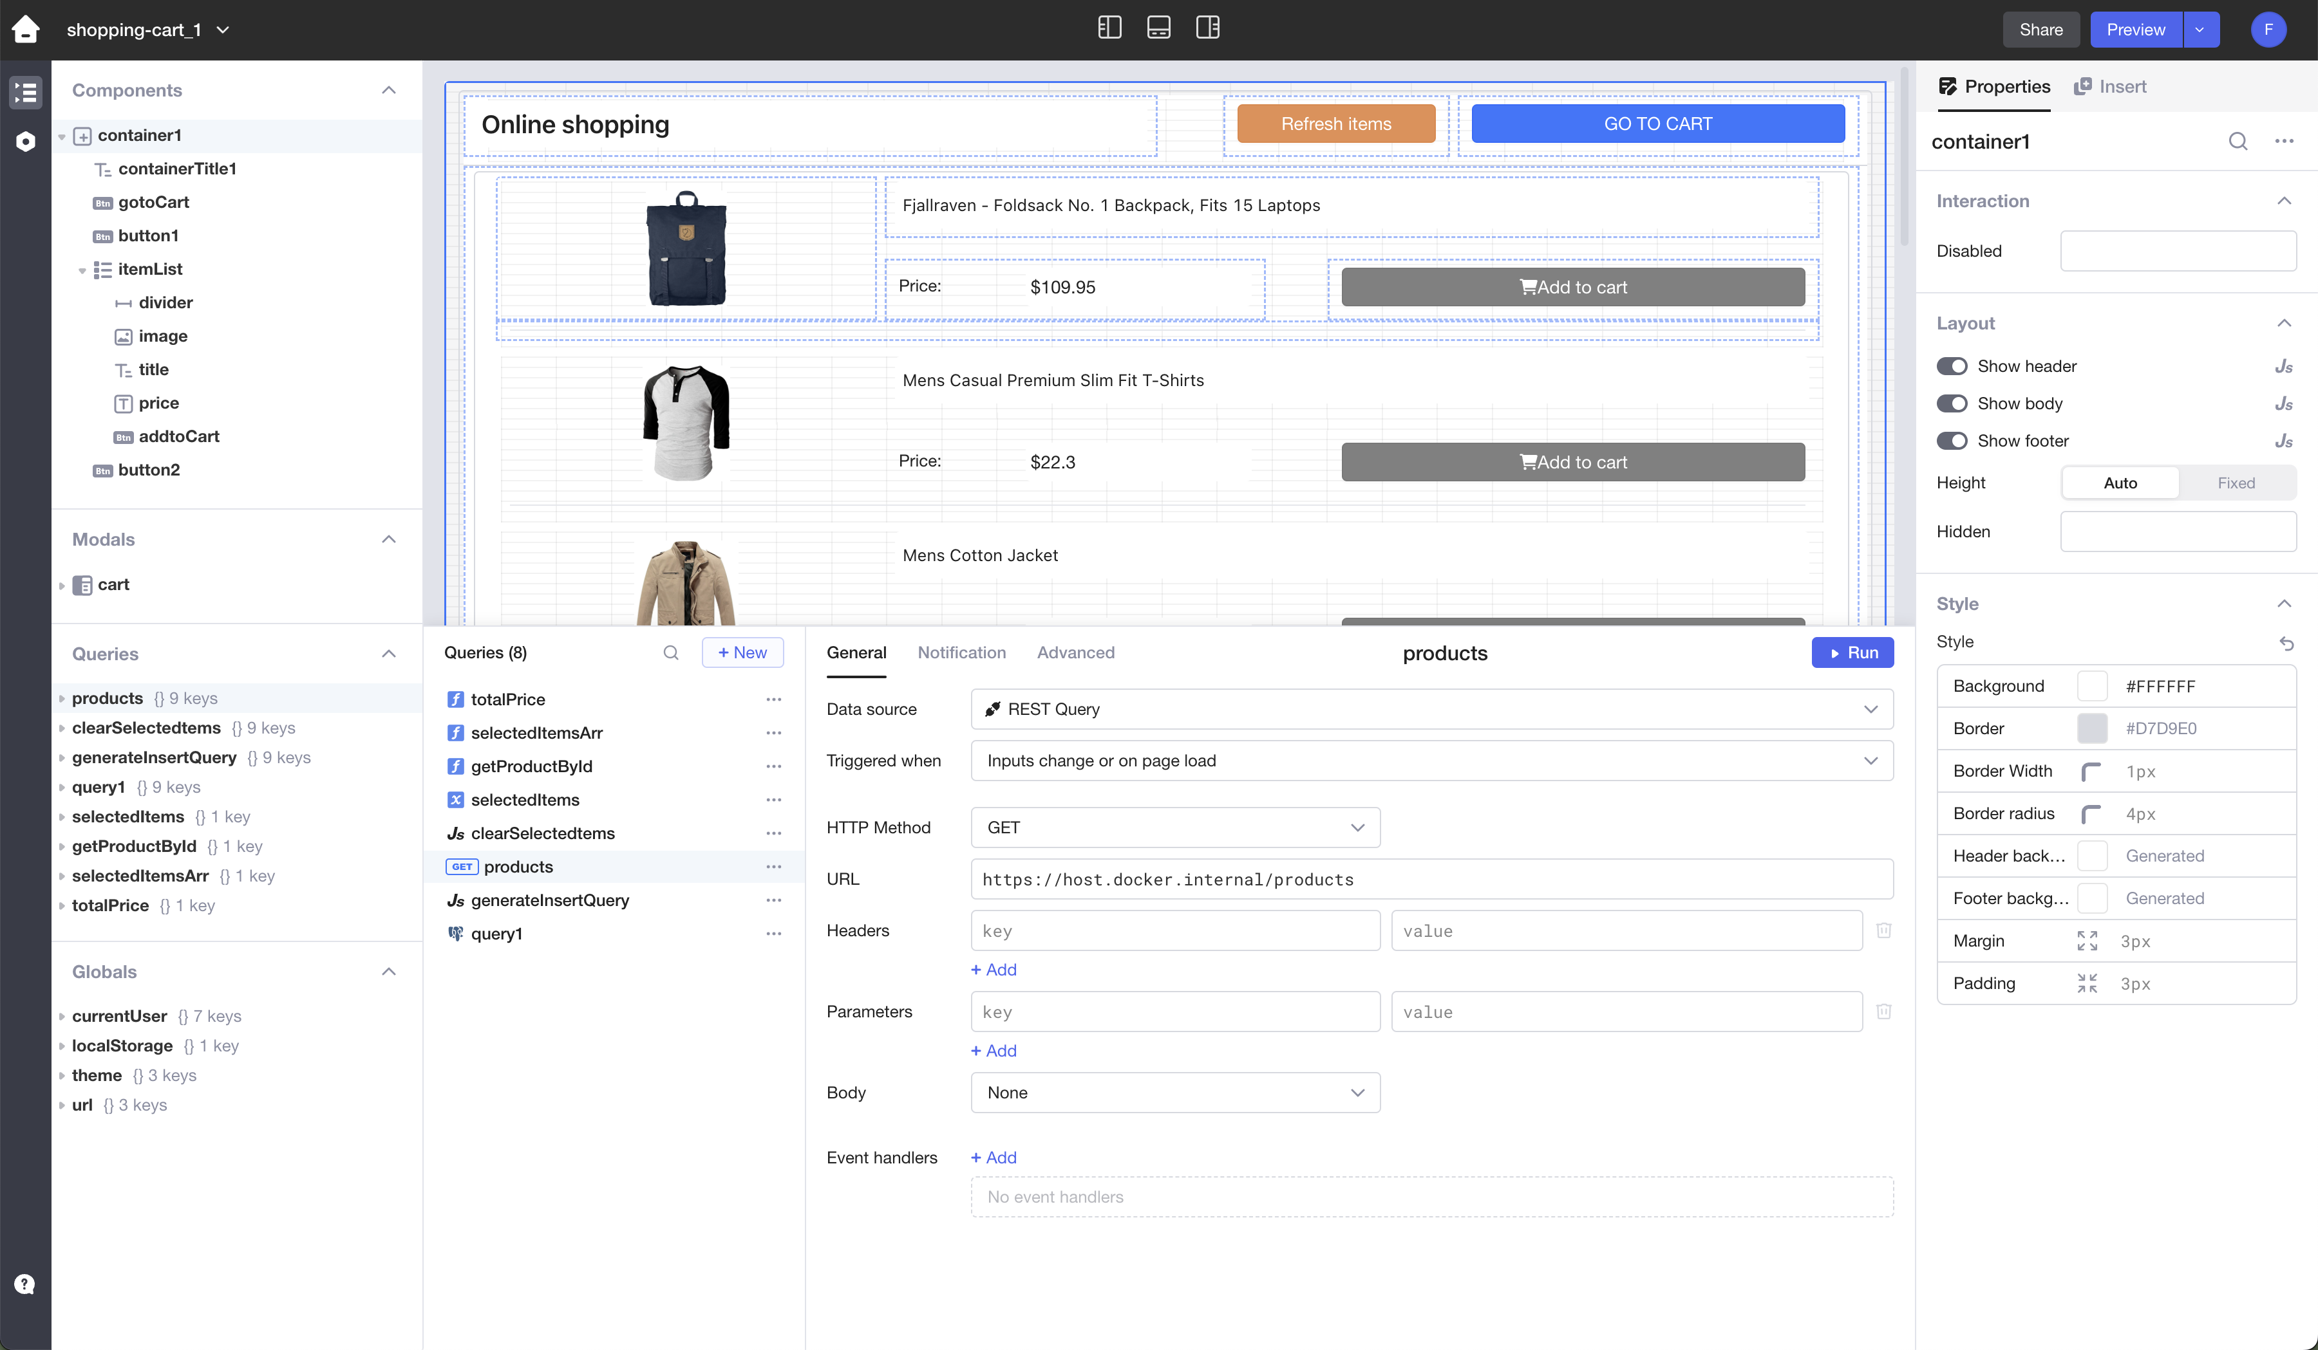This screenshot has height=1350, width=2318.
Task: Toggle the bottom panel layout icon
Action: pyautogui.click(x=1158, y=28)
